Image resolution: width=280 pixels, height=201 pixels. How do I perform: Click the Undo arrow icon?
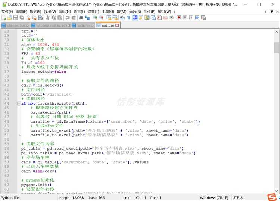[67, 18]
